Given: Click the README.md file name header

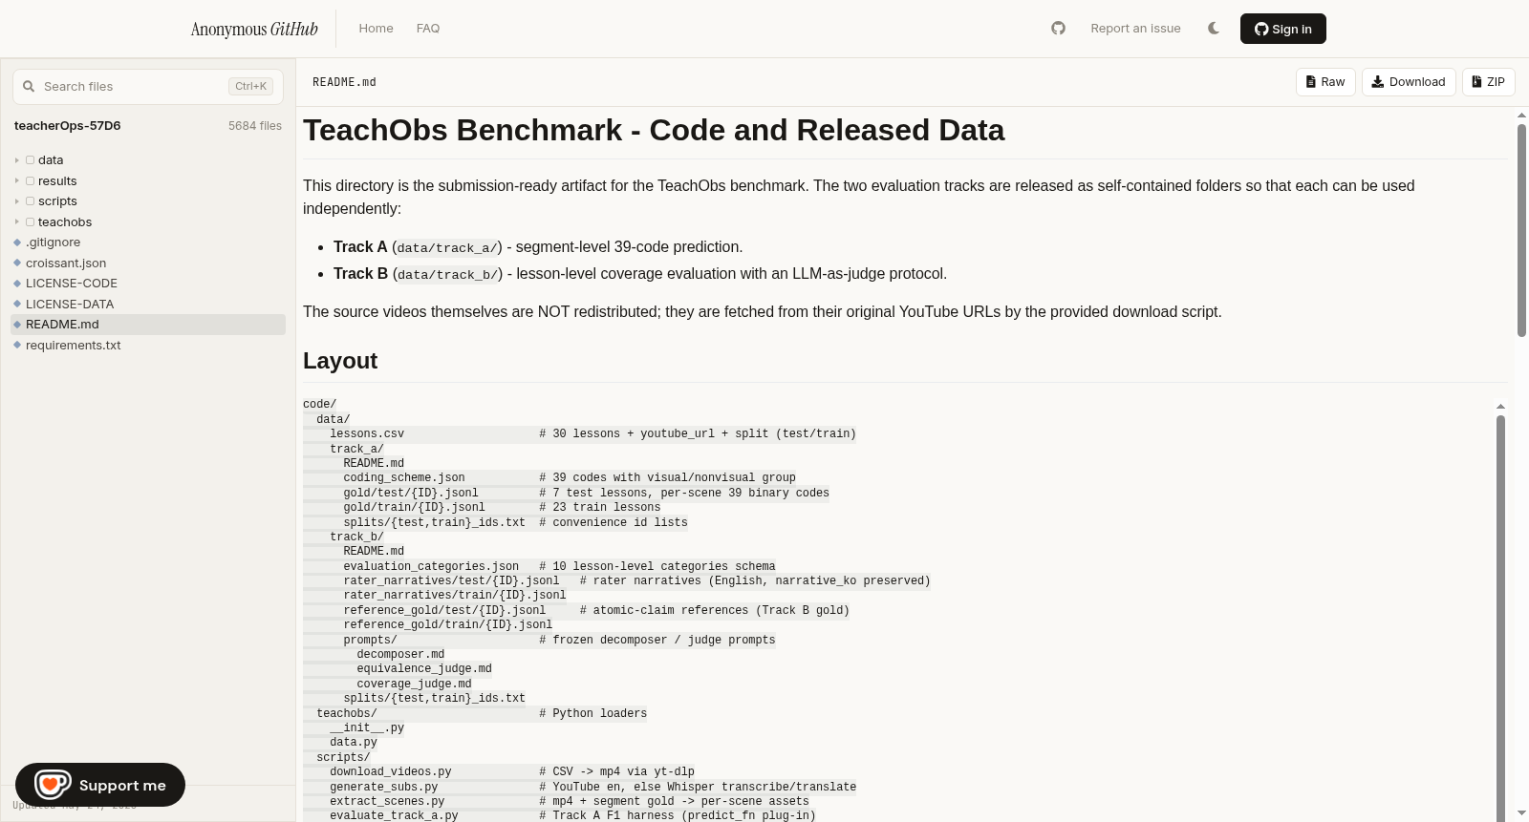Looking at the screenshot, I should click(x=344, y=82).
